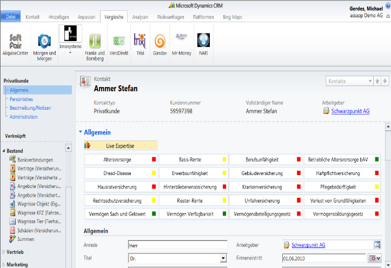
Task: Collapse the ribbon via the chevron under help
Action: click(388, 16)
